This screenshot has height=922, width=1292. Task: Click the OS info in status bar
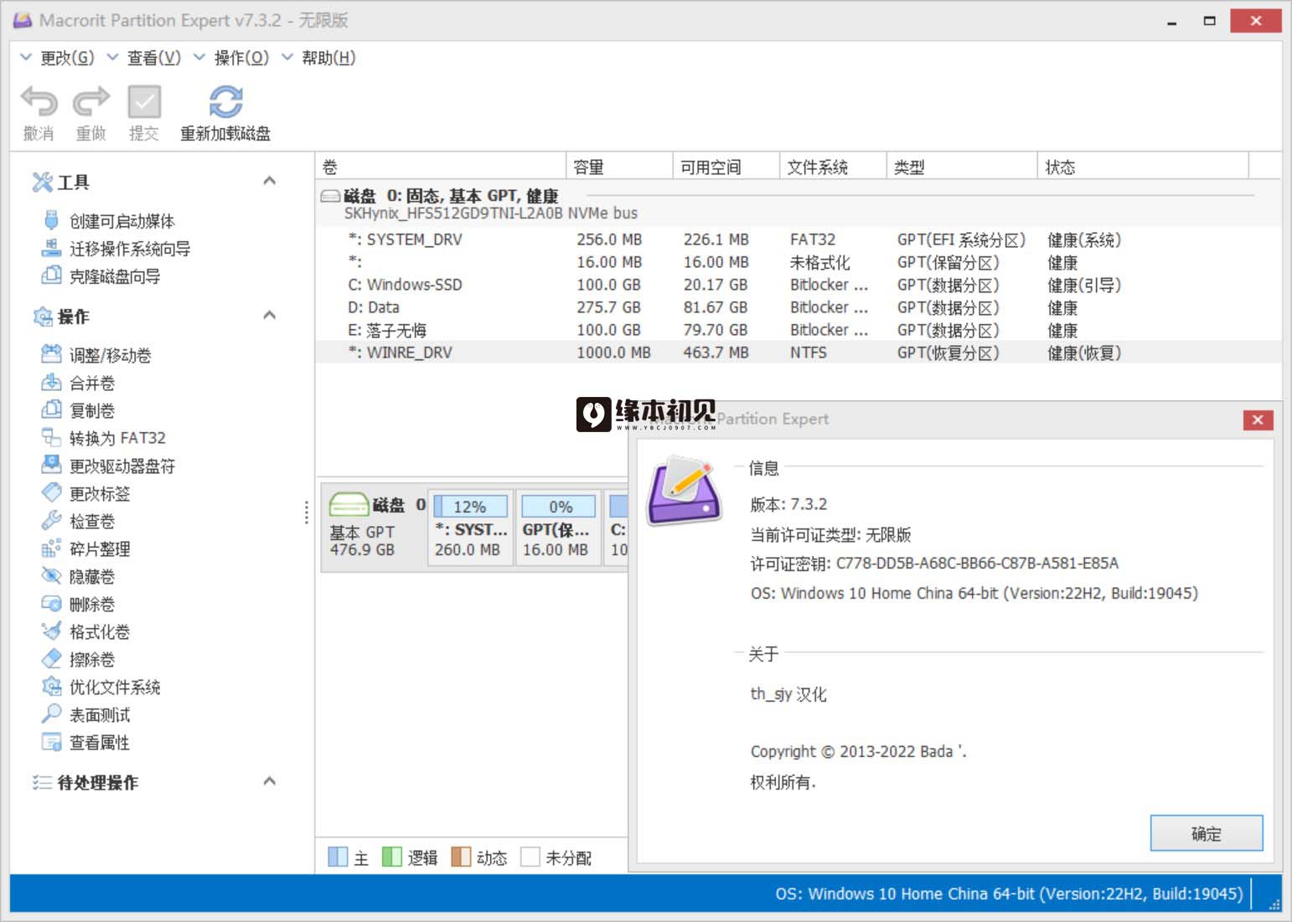click(1009, 894)
